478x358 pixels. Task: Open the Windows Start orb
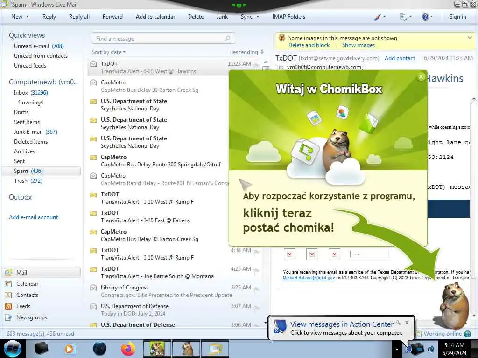(x=13, y=349)
